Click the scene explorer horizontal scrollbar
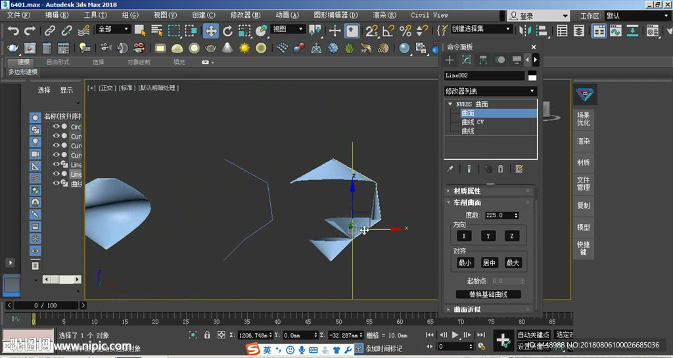673x358 pixels. click(x=62, y=280)
